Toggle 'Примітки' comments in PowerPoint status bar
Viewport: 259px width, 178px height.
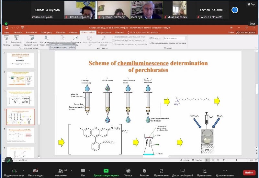coord(197,160)
